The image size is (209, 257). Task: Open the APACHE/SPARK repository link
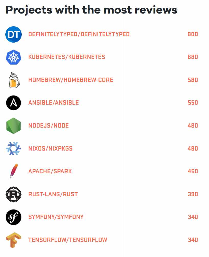[50, 171]
